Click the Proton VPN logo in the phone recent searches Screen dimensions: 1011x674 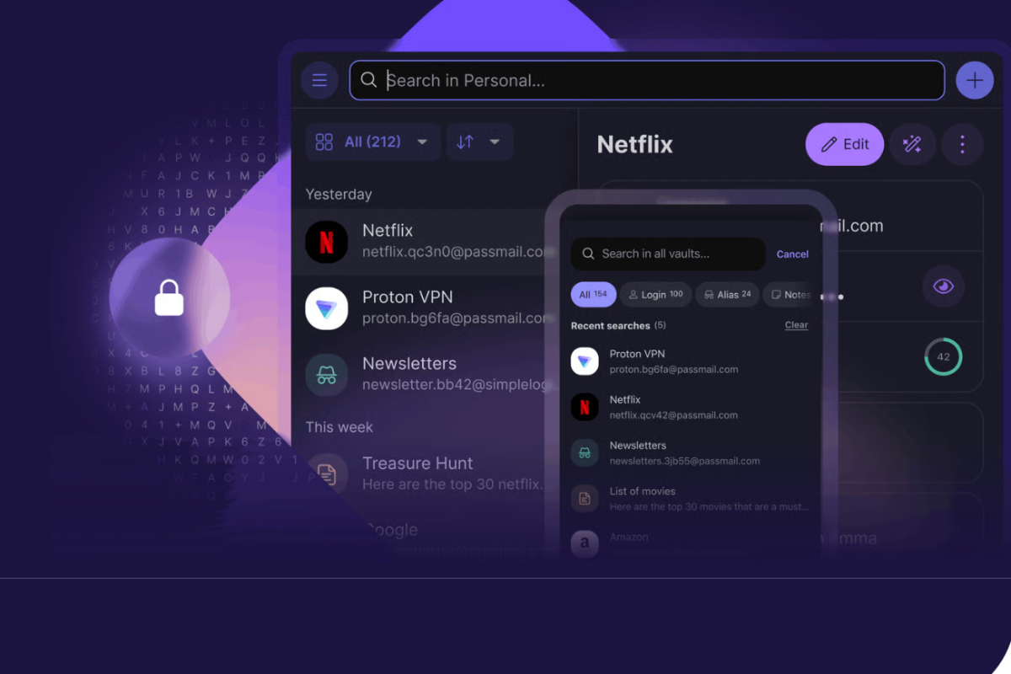tap(585, 361)
